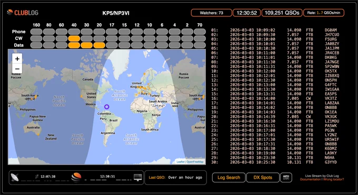The image size is (358, 195).
Task: Click callsign PG3N in log row 23
Action: pos(330,130)
